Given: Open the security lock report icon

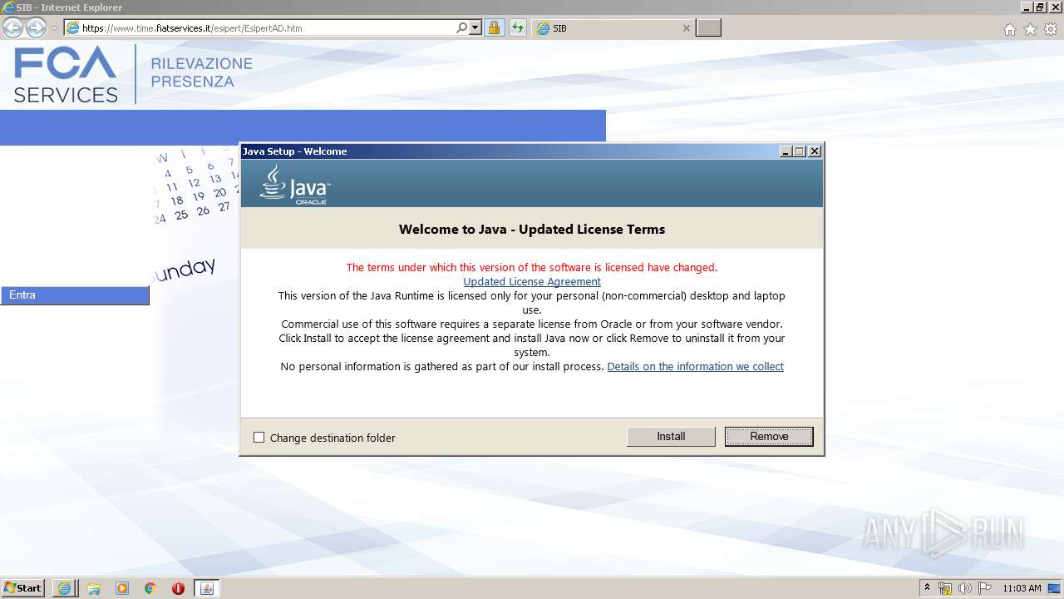Looking at the screenshot, I should [494, 28].
